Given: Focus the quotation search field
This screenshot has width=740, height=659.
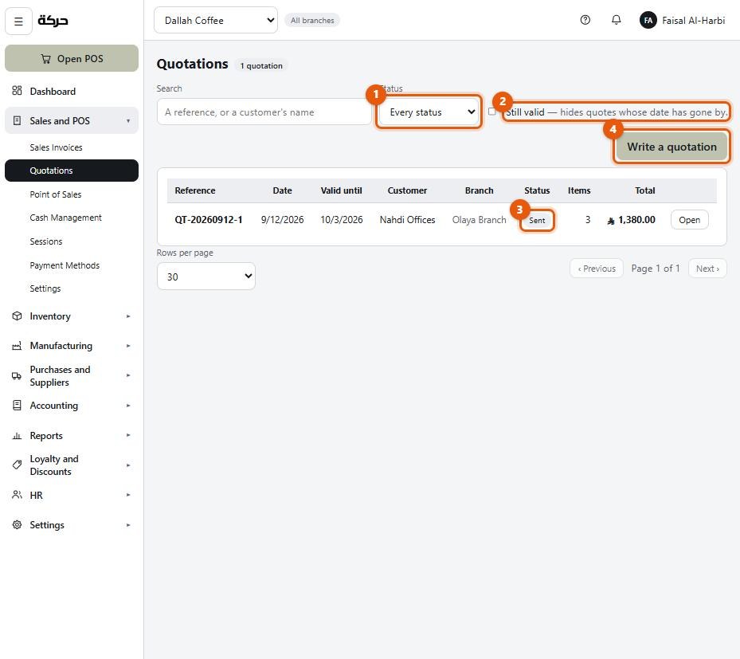Looking at the screenshot, I should tap(264, 112).
